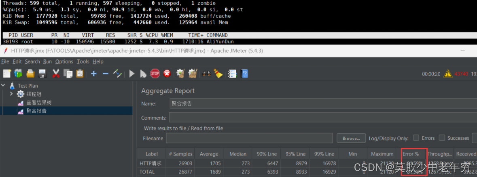
Task: Click the Browse... button
Action: pos(351,138)
